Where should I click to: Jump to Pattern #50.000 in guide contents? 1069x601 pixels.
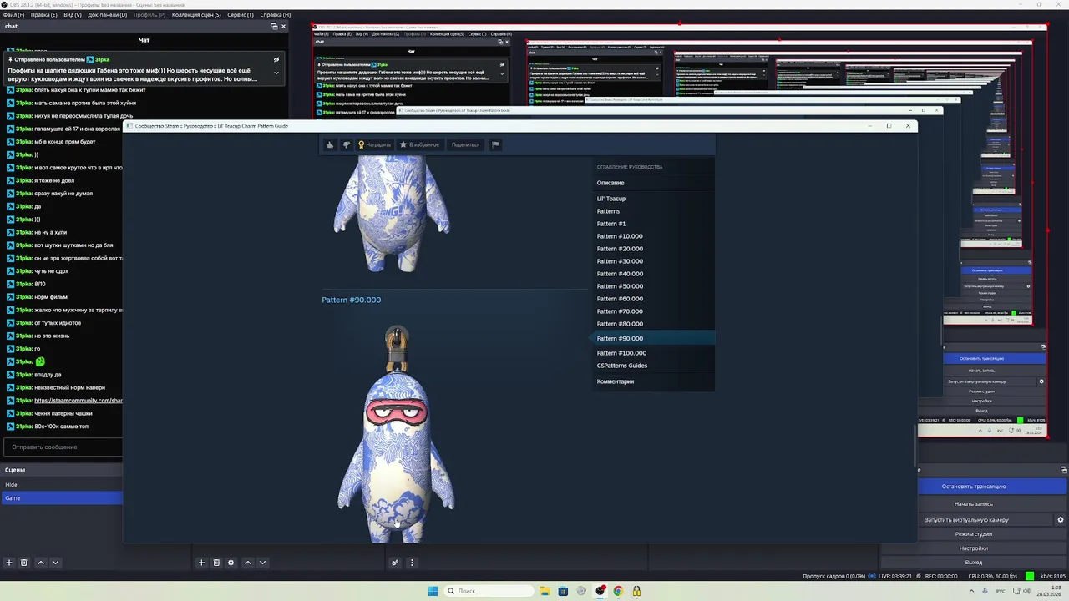coord(620,286)
